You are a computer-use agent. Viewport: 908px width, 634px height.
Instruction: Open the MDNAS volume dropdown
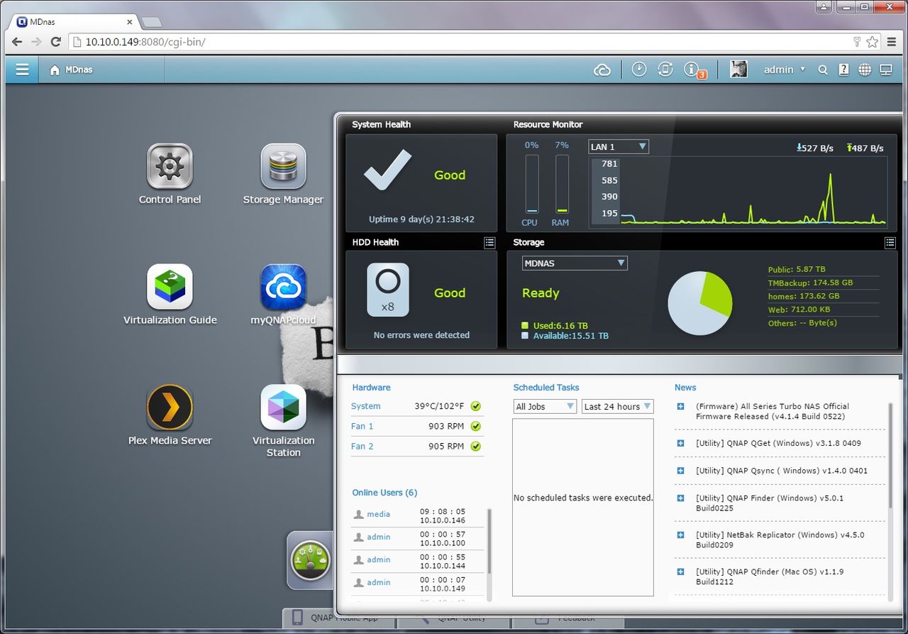tap(575, 263)
